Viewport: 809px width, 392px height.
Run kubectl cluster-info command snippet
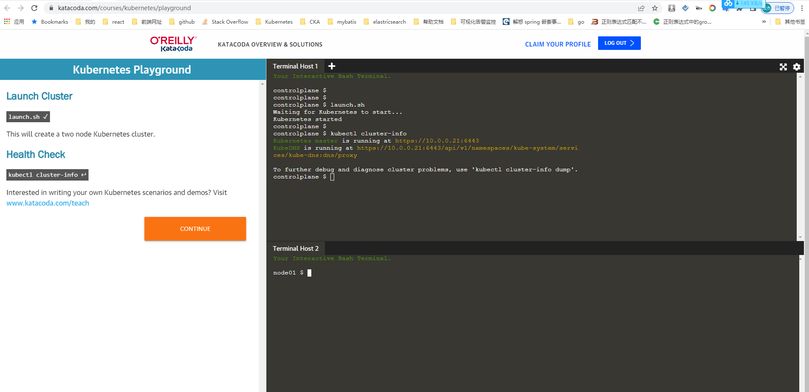coord(47,175)
